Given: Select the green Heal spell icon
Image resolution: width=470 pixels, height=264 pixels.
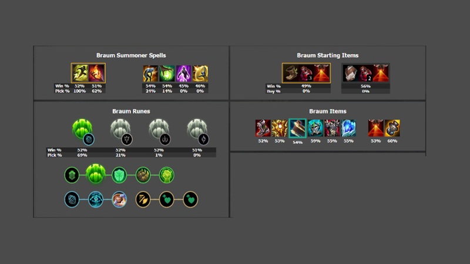Looking at the screenshot, I should pos(167,74).
